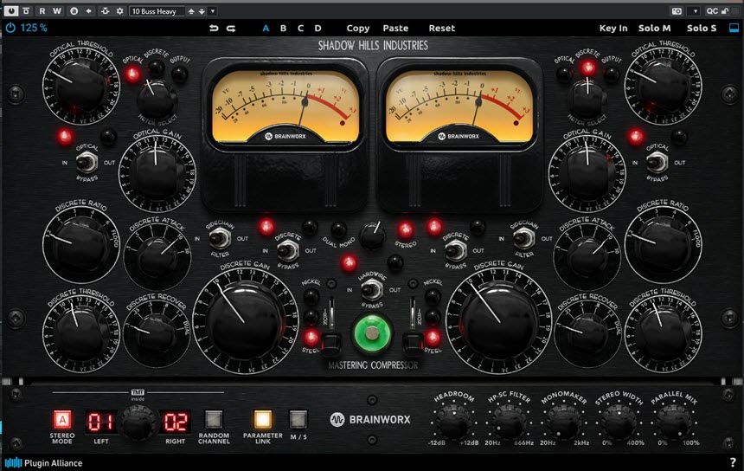The image size is (744, 471).
Task: Click the A/B compare circle icon
Action: 74,10
